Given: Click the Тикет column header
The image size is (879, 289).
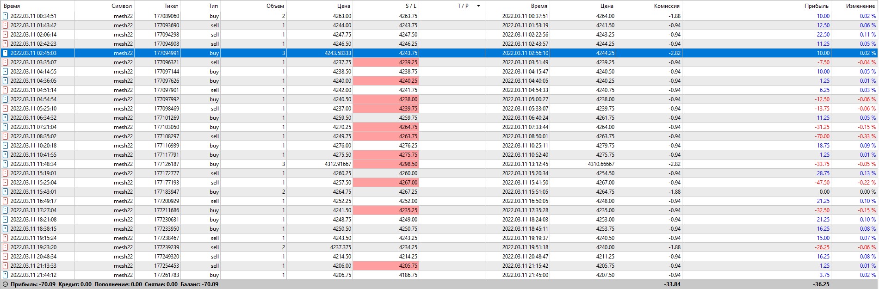Looking at the screenshot, I should point(171,6).
